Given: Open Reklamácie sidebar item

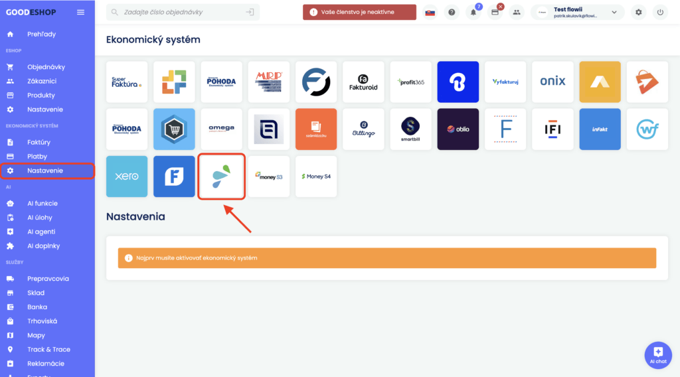Looking at the screenshot, I should (x=47, y=364).
